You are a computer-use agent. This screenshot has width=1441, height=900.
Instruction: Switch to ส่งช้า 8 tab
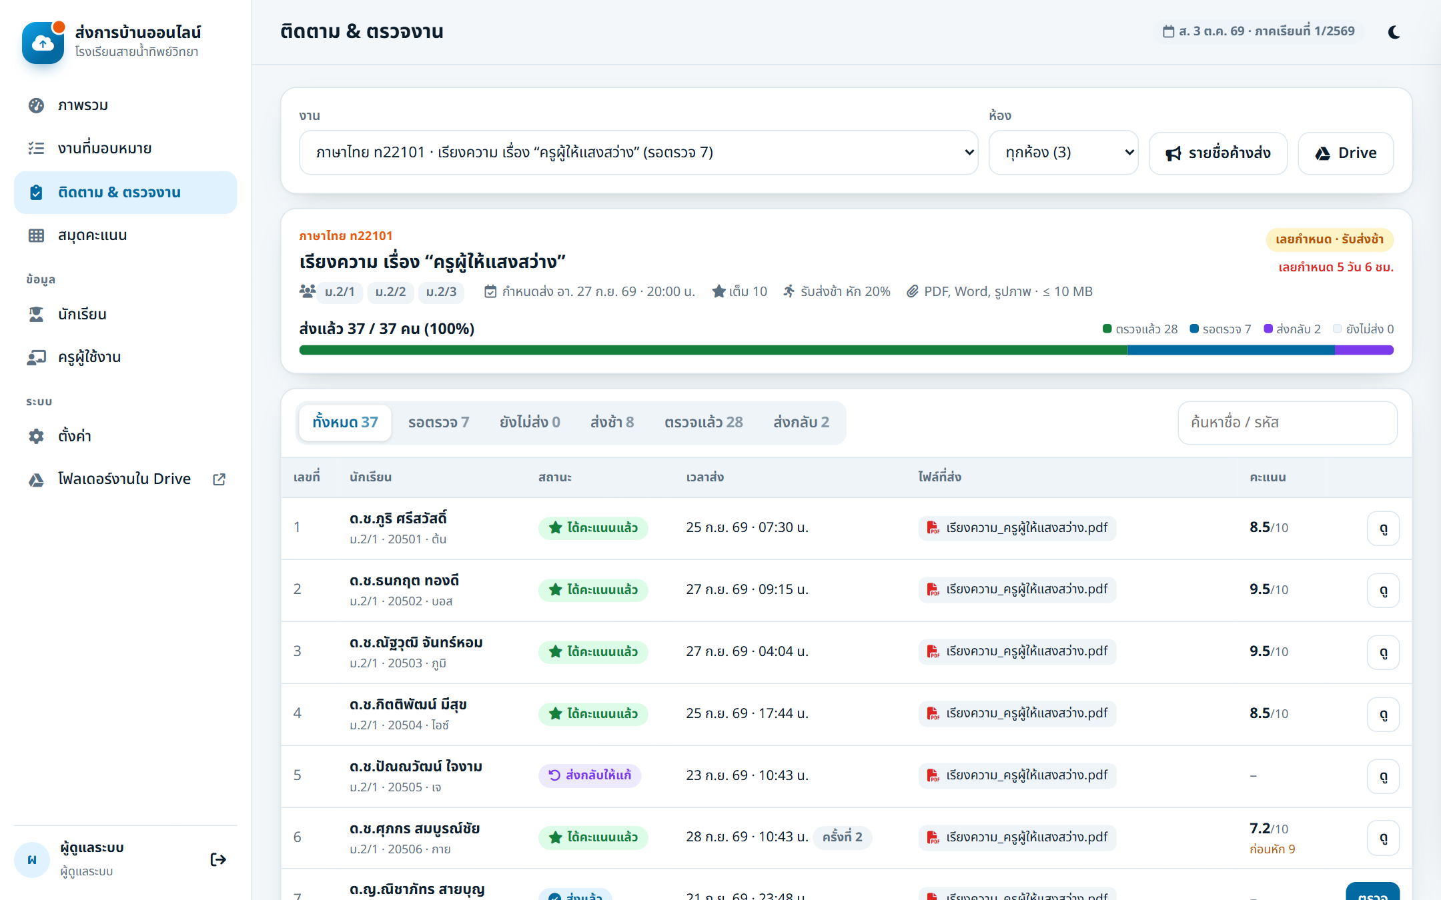[612, 422]
